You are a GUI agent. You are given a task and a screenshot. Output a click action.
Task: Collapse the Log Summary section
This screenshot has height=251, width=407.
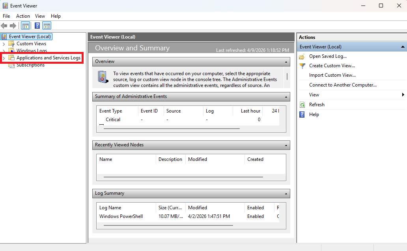tap(286, 194)
